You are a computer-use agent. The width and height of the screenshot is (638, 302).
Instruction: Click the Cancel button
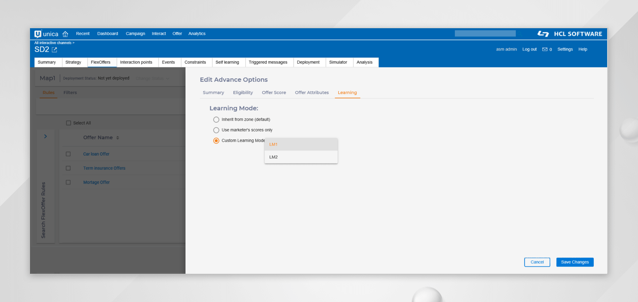click(x=537, y=262)
